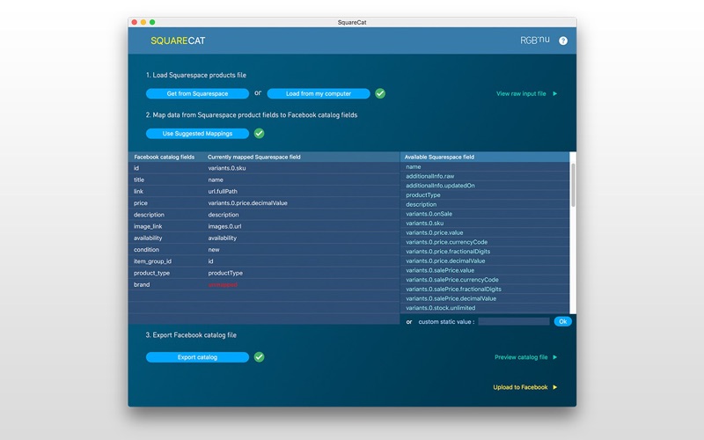Click green checkmark beside Use Suggested Mappings
The height and width of the screenshot is (440, 704).
coord(259,134)
